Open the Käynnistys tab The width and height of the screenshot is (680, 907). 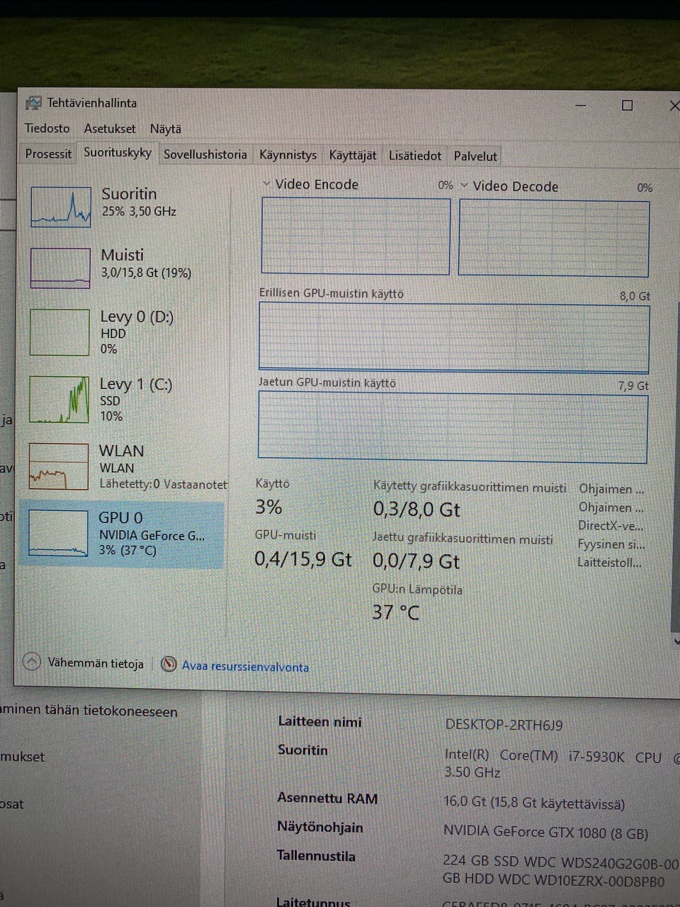(288, 155)
